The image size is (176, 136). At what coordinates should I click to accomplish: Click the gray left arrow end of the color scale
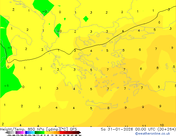(x=6, y=133)
